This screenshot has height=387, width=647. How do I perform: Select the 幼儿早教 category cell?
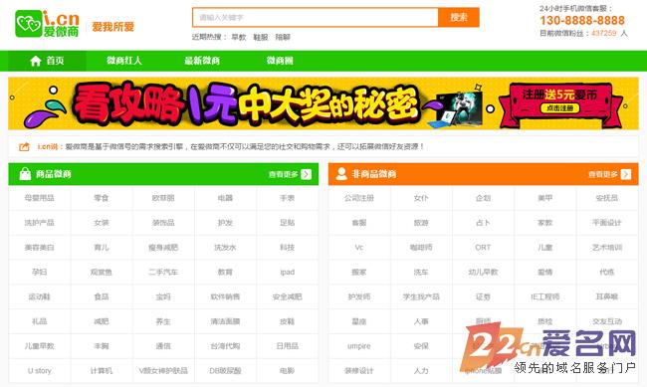pyautogui.click(x=483, y=273)
